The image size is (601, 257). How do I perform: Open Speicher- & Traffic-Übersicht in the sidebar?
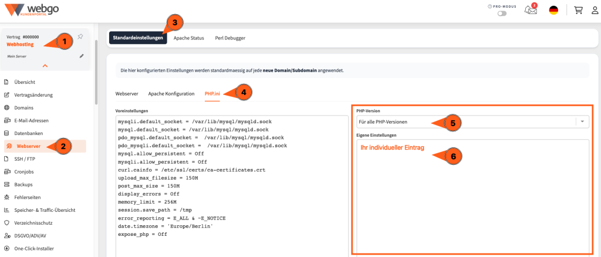coord(45,210)
